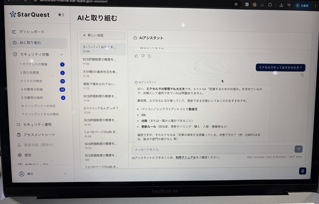
Task: Open the browser extensions puzzle icon
Action: [x=270, y=5]
